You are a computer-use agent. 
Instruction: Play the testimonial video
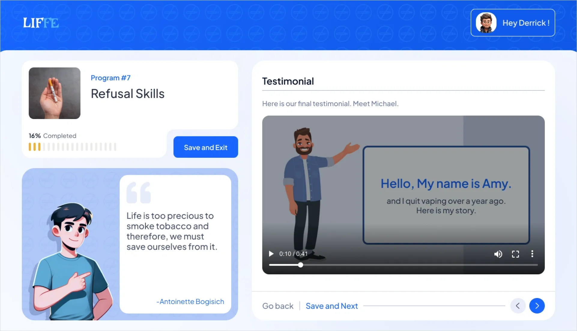click(x=271, y=254)
